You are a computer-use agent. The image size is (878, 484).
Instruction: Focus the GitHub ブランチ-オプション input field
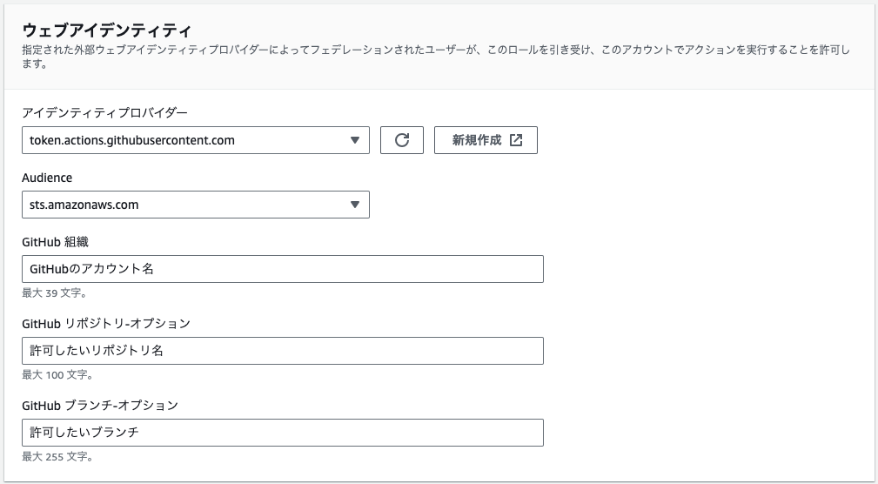283,433
